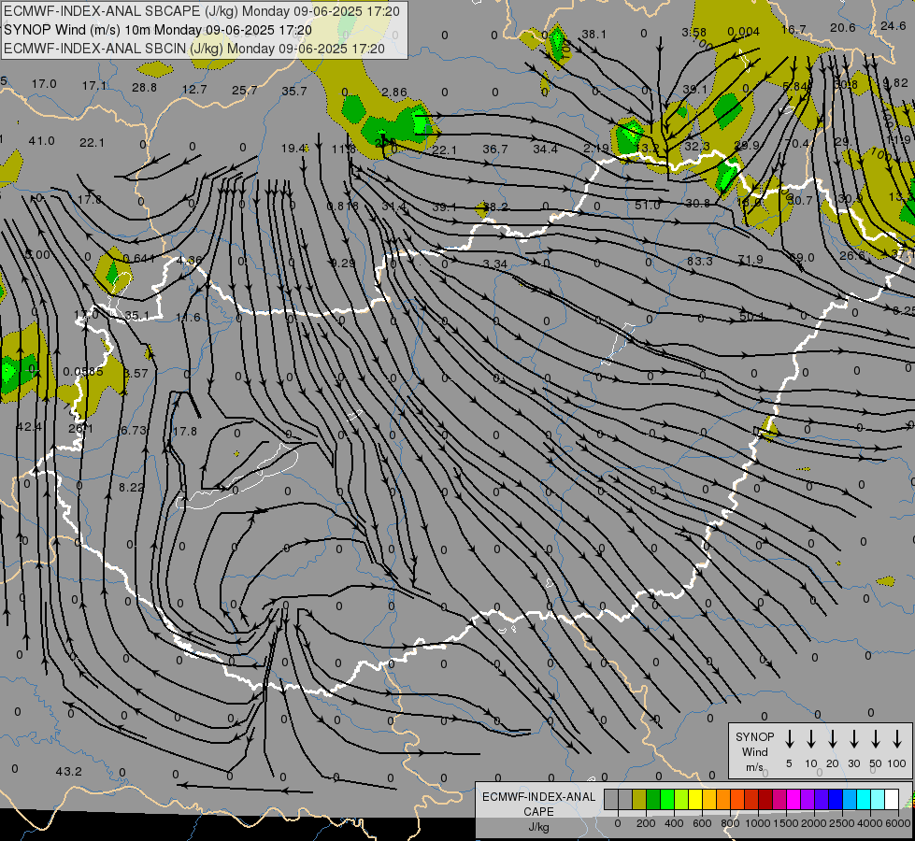Click the 19.4 value on the map
The width and height of the screenshot is (915, 841).
click(x=293, y=149)
